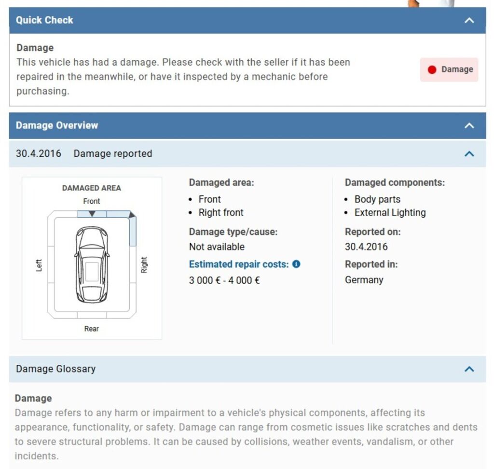Click the car outline in the damage diagram

(x=92, y=263)
